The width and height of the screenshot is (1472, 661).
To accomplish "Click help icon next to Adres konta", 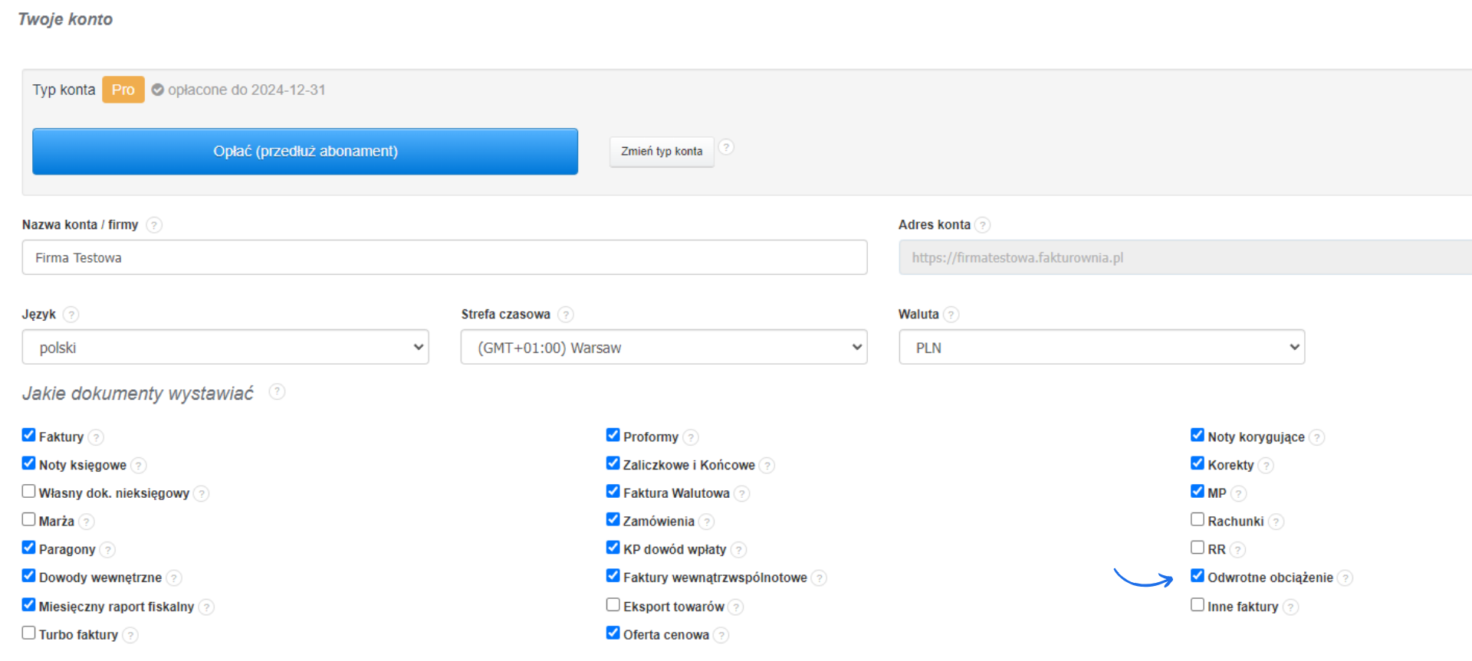I will pyautogui.click(x=982, y=225).
